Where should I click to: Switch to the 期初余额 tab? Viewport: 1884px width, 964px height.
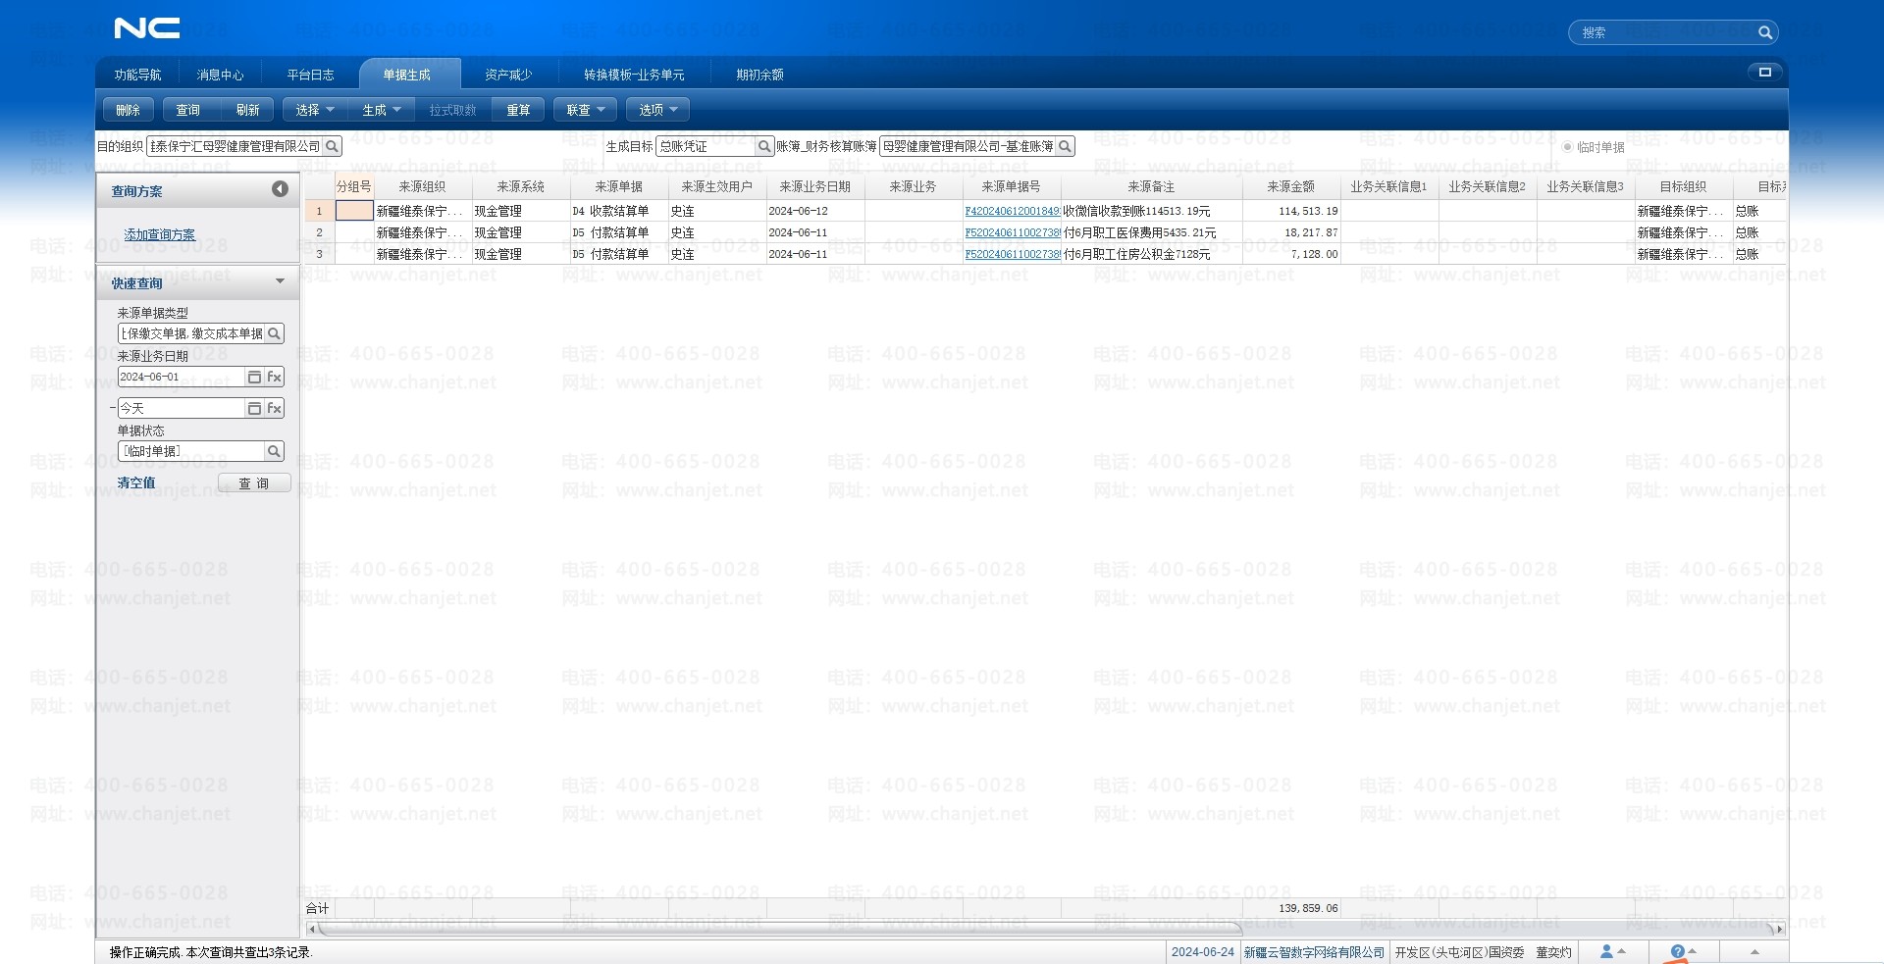click(760, 75)
